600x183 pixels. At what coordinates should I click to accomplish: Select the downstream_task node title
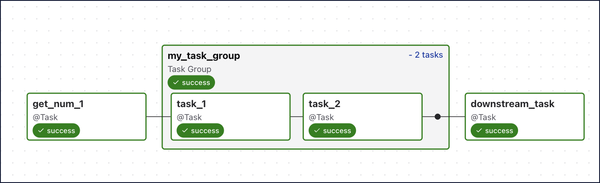[512, 104]
